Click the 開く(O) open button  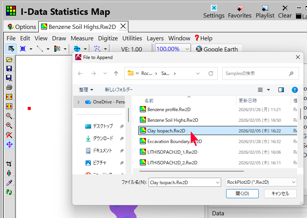tap(242, 194)
